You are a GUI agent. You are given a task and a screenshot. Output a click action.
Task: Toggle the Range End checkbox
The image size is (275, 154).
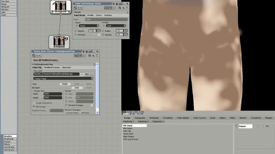66,98
